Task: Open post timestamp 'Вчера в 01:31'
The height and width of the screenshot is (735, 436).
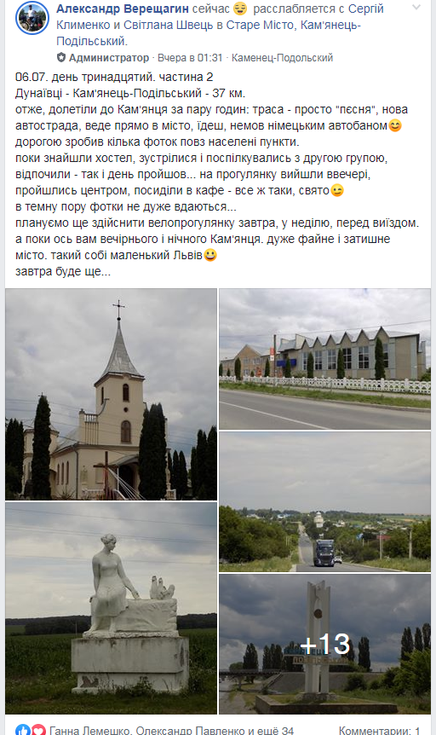Action: [190, 58]
